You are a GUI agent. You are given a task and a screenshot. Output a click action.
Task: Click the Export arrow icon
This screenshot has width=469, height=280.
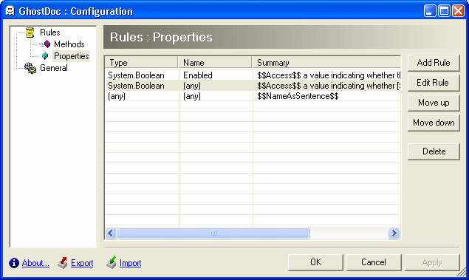(63, 263)
